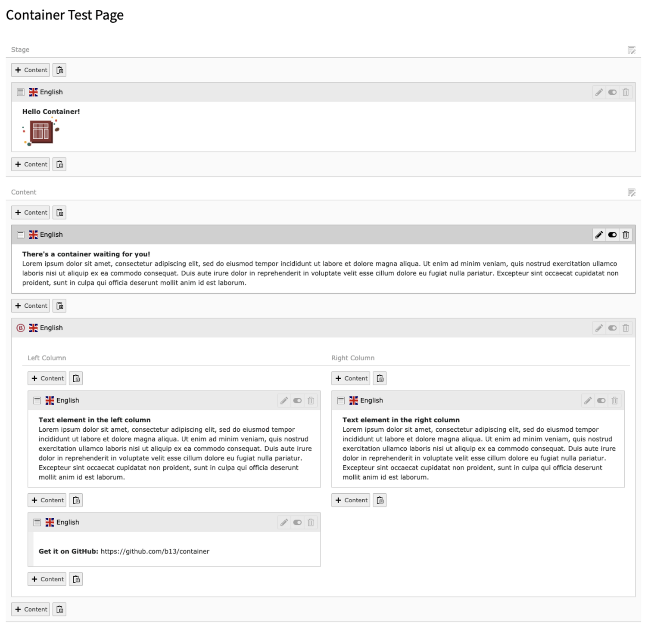
Task: Click the clipboard paste icon in the Right Column
Action: (380, 378)
